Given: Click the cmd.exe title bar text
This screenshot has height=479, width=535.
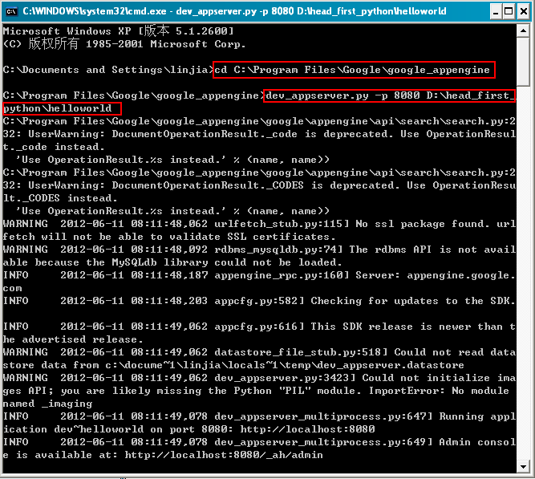Looking at the screenshot, I should coord(234,11).
